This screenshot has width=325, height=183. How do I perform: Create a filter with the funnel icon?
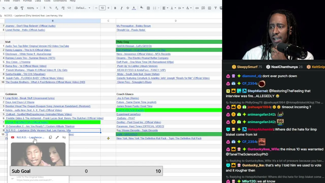pos(216,8)
